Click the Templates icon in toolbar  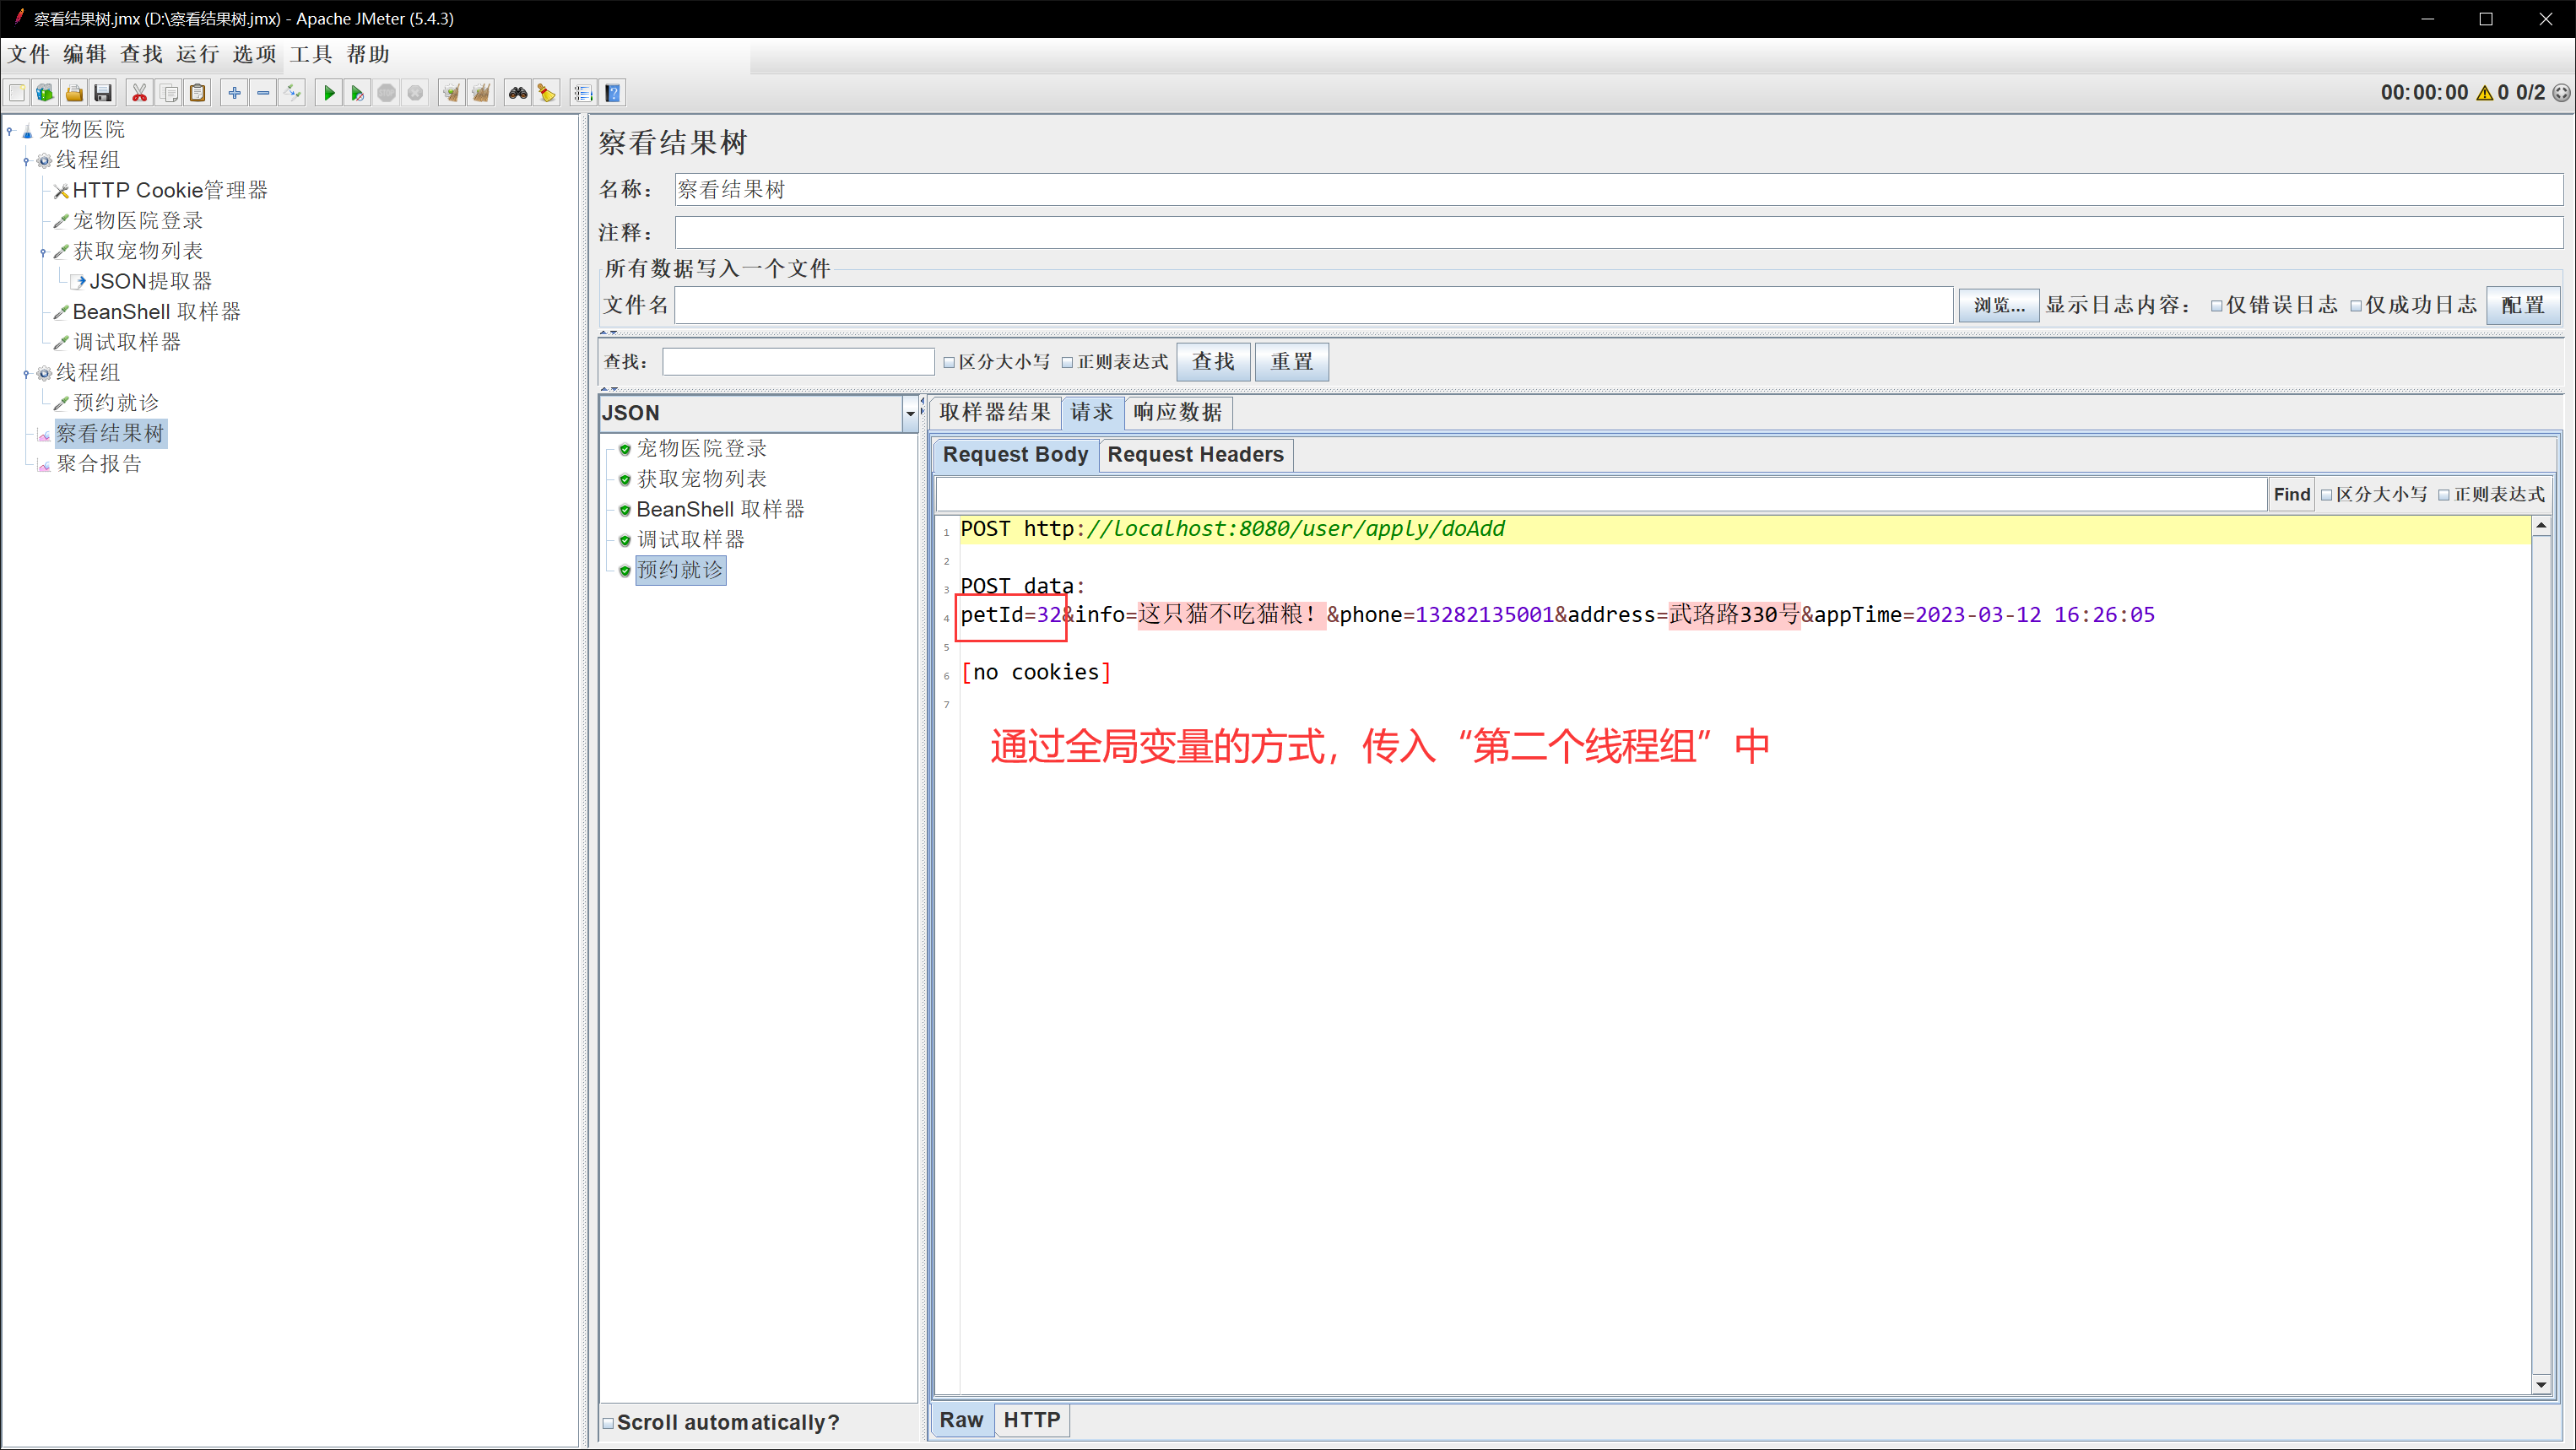point(45,93)
